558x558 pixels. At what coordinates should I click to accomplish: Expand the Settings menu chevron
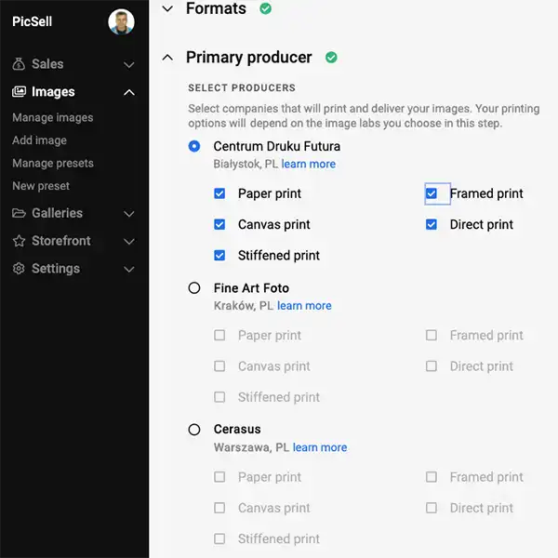tap(129, 269)
